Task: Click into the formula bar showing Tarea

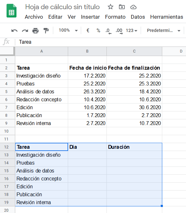Action: pyautogui.click(x=100, y=42)
